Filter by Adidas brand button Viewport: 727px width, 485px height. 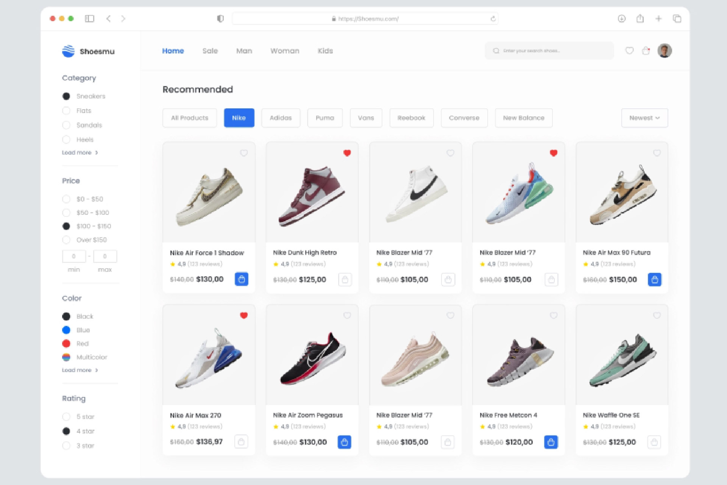pos(281,118)
